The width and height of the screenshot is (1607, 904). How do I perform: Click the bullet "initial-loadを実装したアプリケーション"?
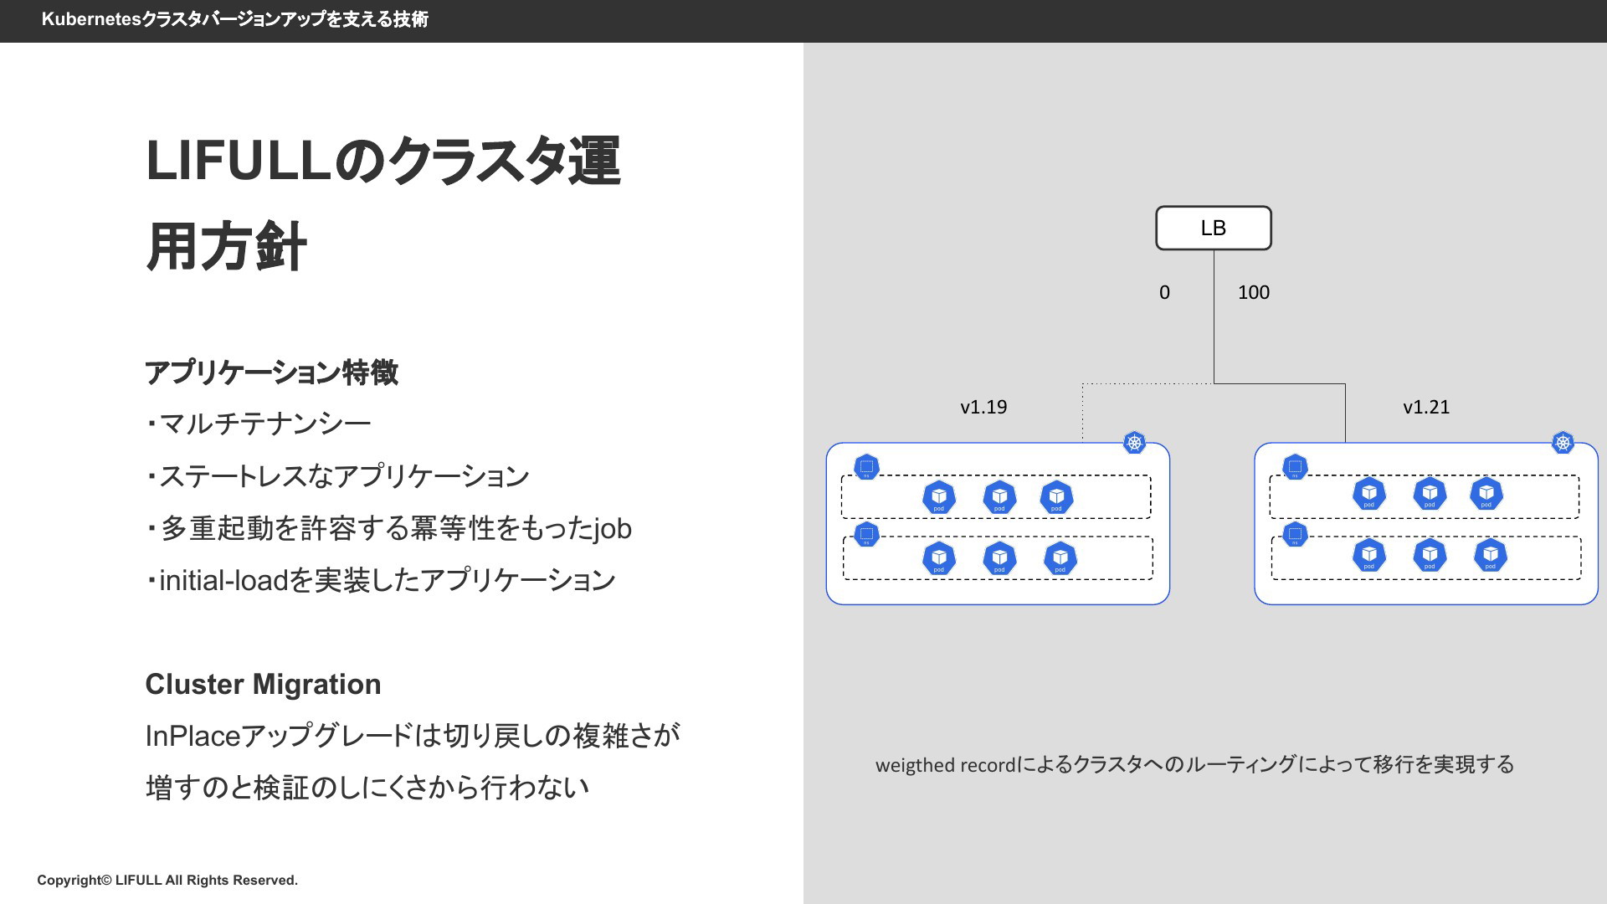click(381, 580)
